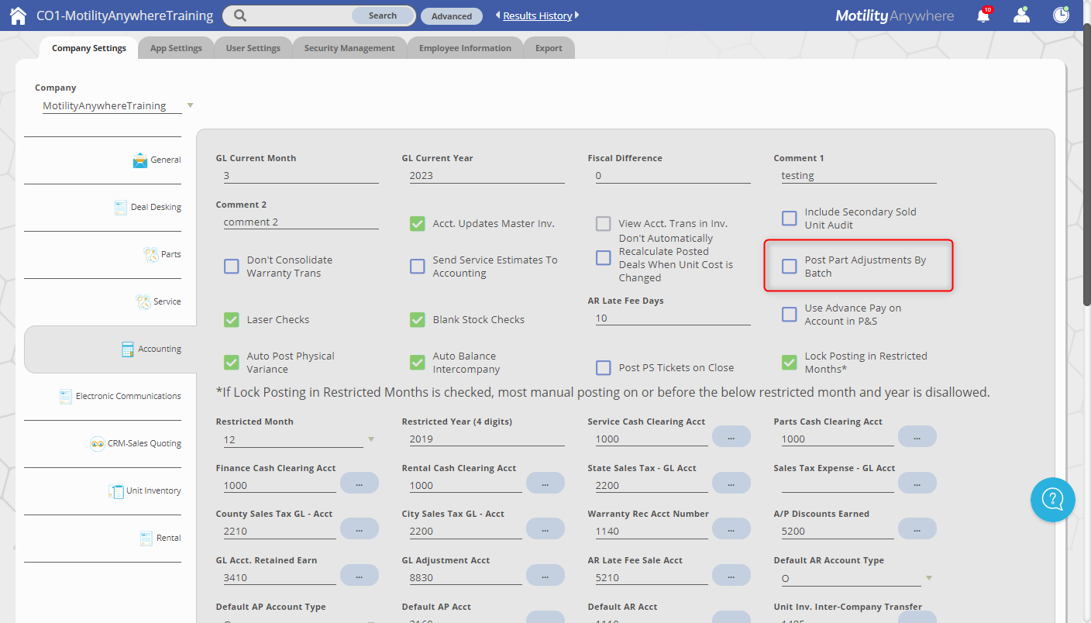Uncheck Lock Posting in Restricted Months
The image size is (1091, 623).
[x=789, y=363]
